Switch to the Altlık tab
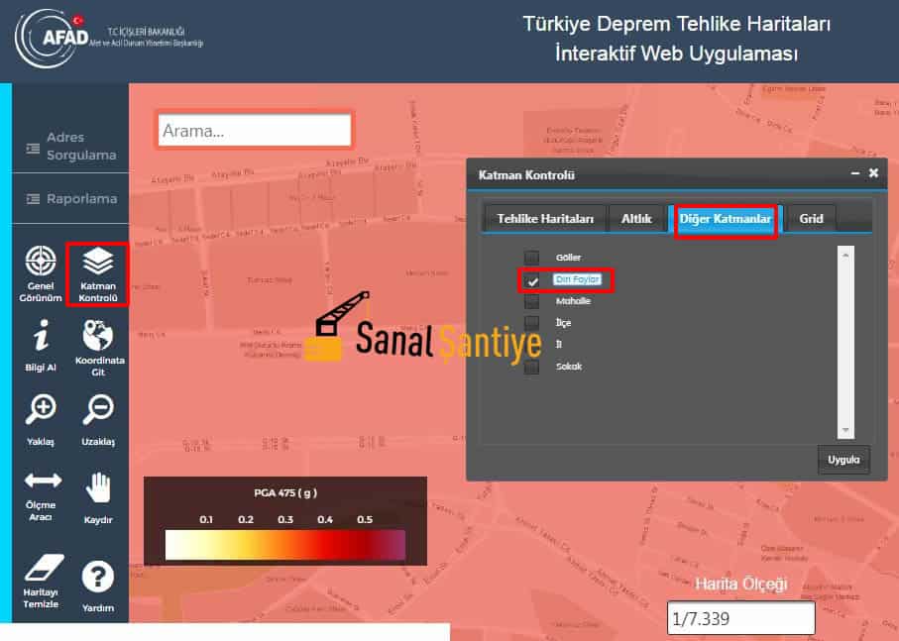The width and height of the screenshot is (899, 641). 636,218
